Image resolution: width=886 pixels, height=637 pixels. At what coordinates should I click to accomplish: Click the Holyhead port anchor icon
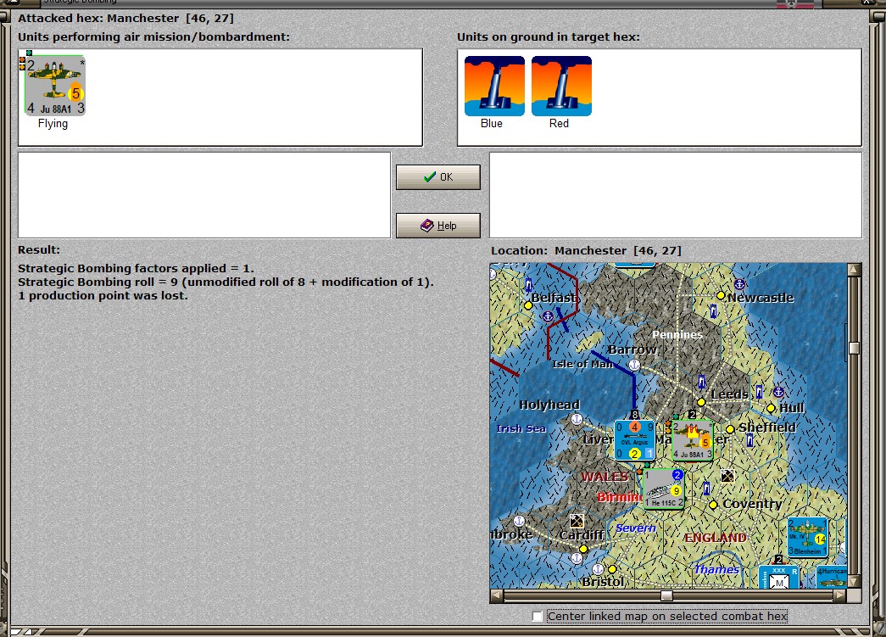click(577, 419)
